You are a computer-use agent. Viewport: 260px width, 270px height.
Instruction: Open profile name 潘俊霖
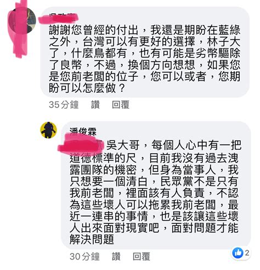tap(83, 131)
